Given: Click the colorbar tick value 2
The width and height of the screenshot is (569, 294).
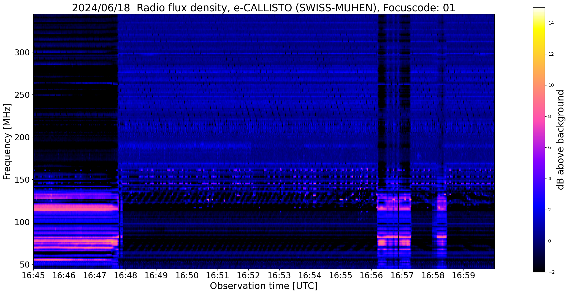Looking at the screenshot, I should pos(549,210).
